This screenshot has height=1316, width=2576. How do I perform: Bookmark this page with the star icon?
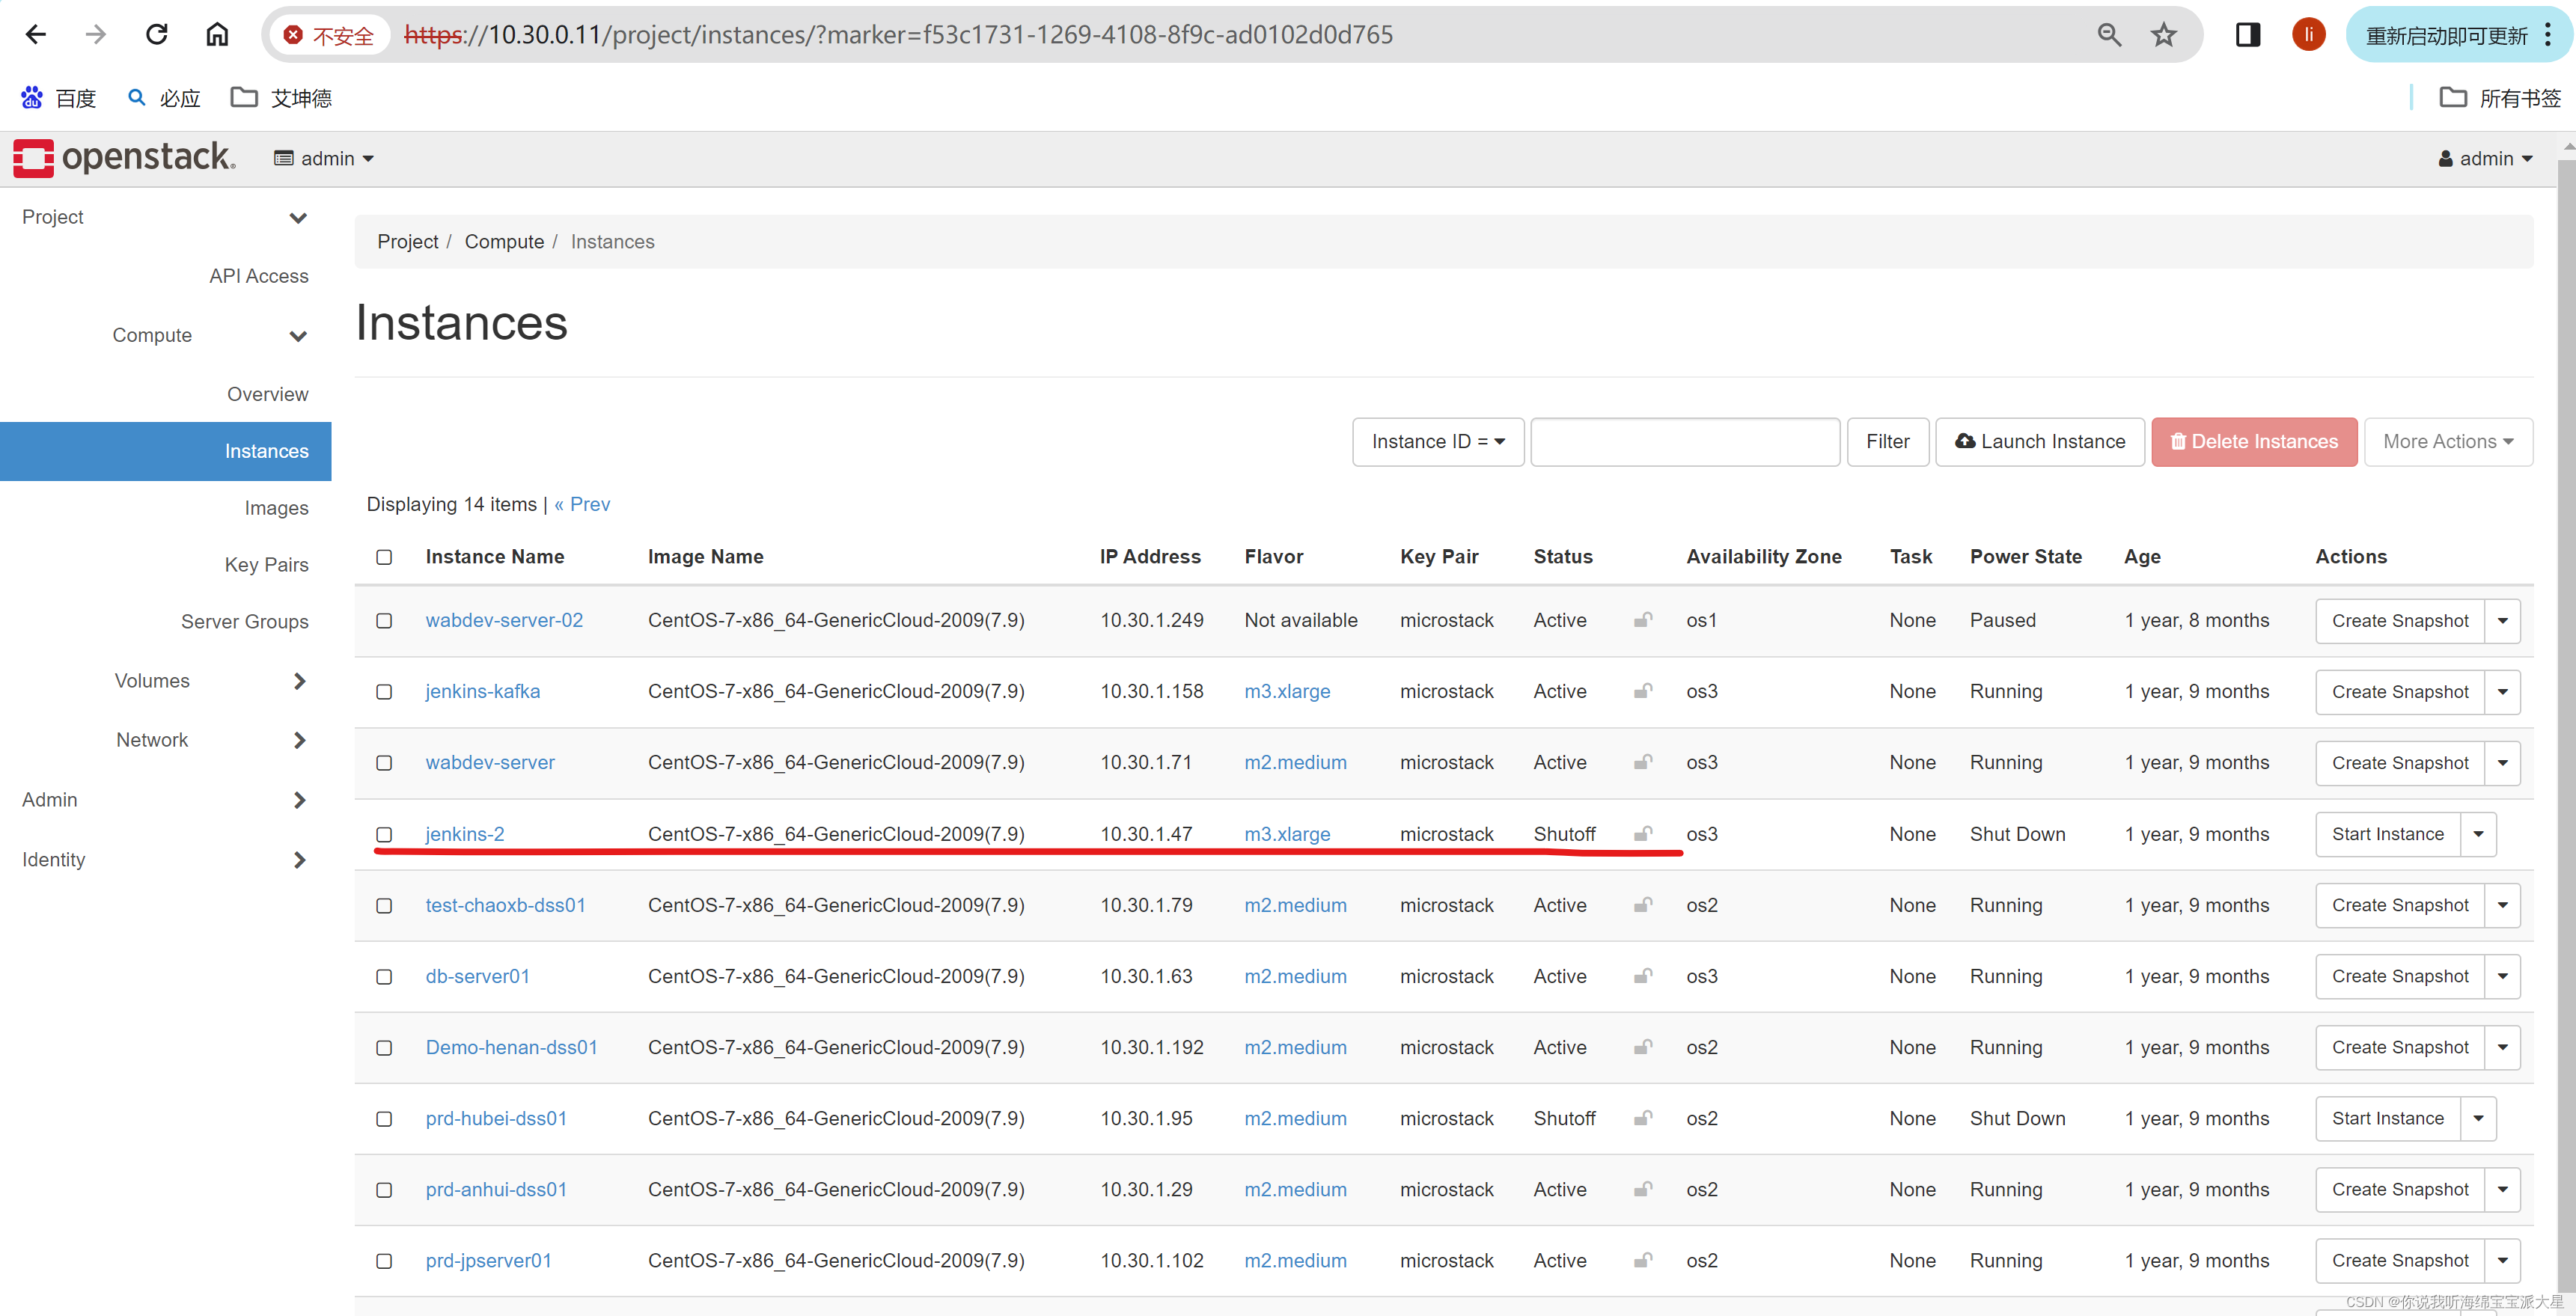[x=2163, y=35]
